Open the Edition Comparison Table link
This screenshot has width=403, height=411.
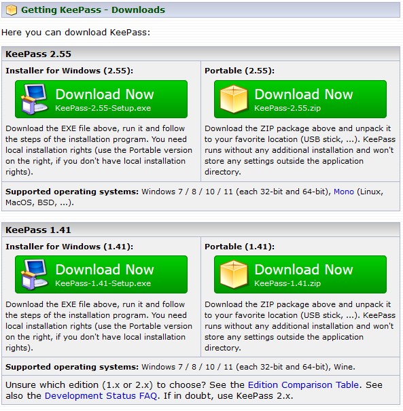pos(303,385)
